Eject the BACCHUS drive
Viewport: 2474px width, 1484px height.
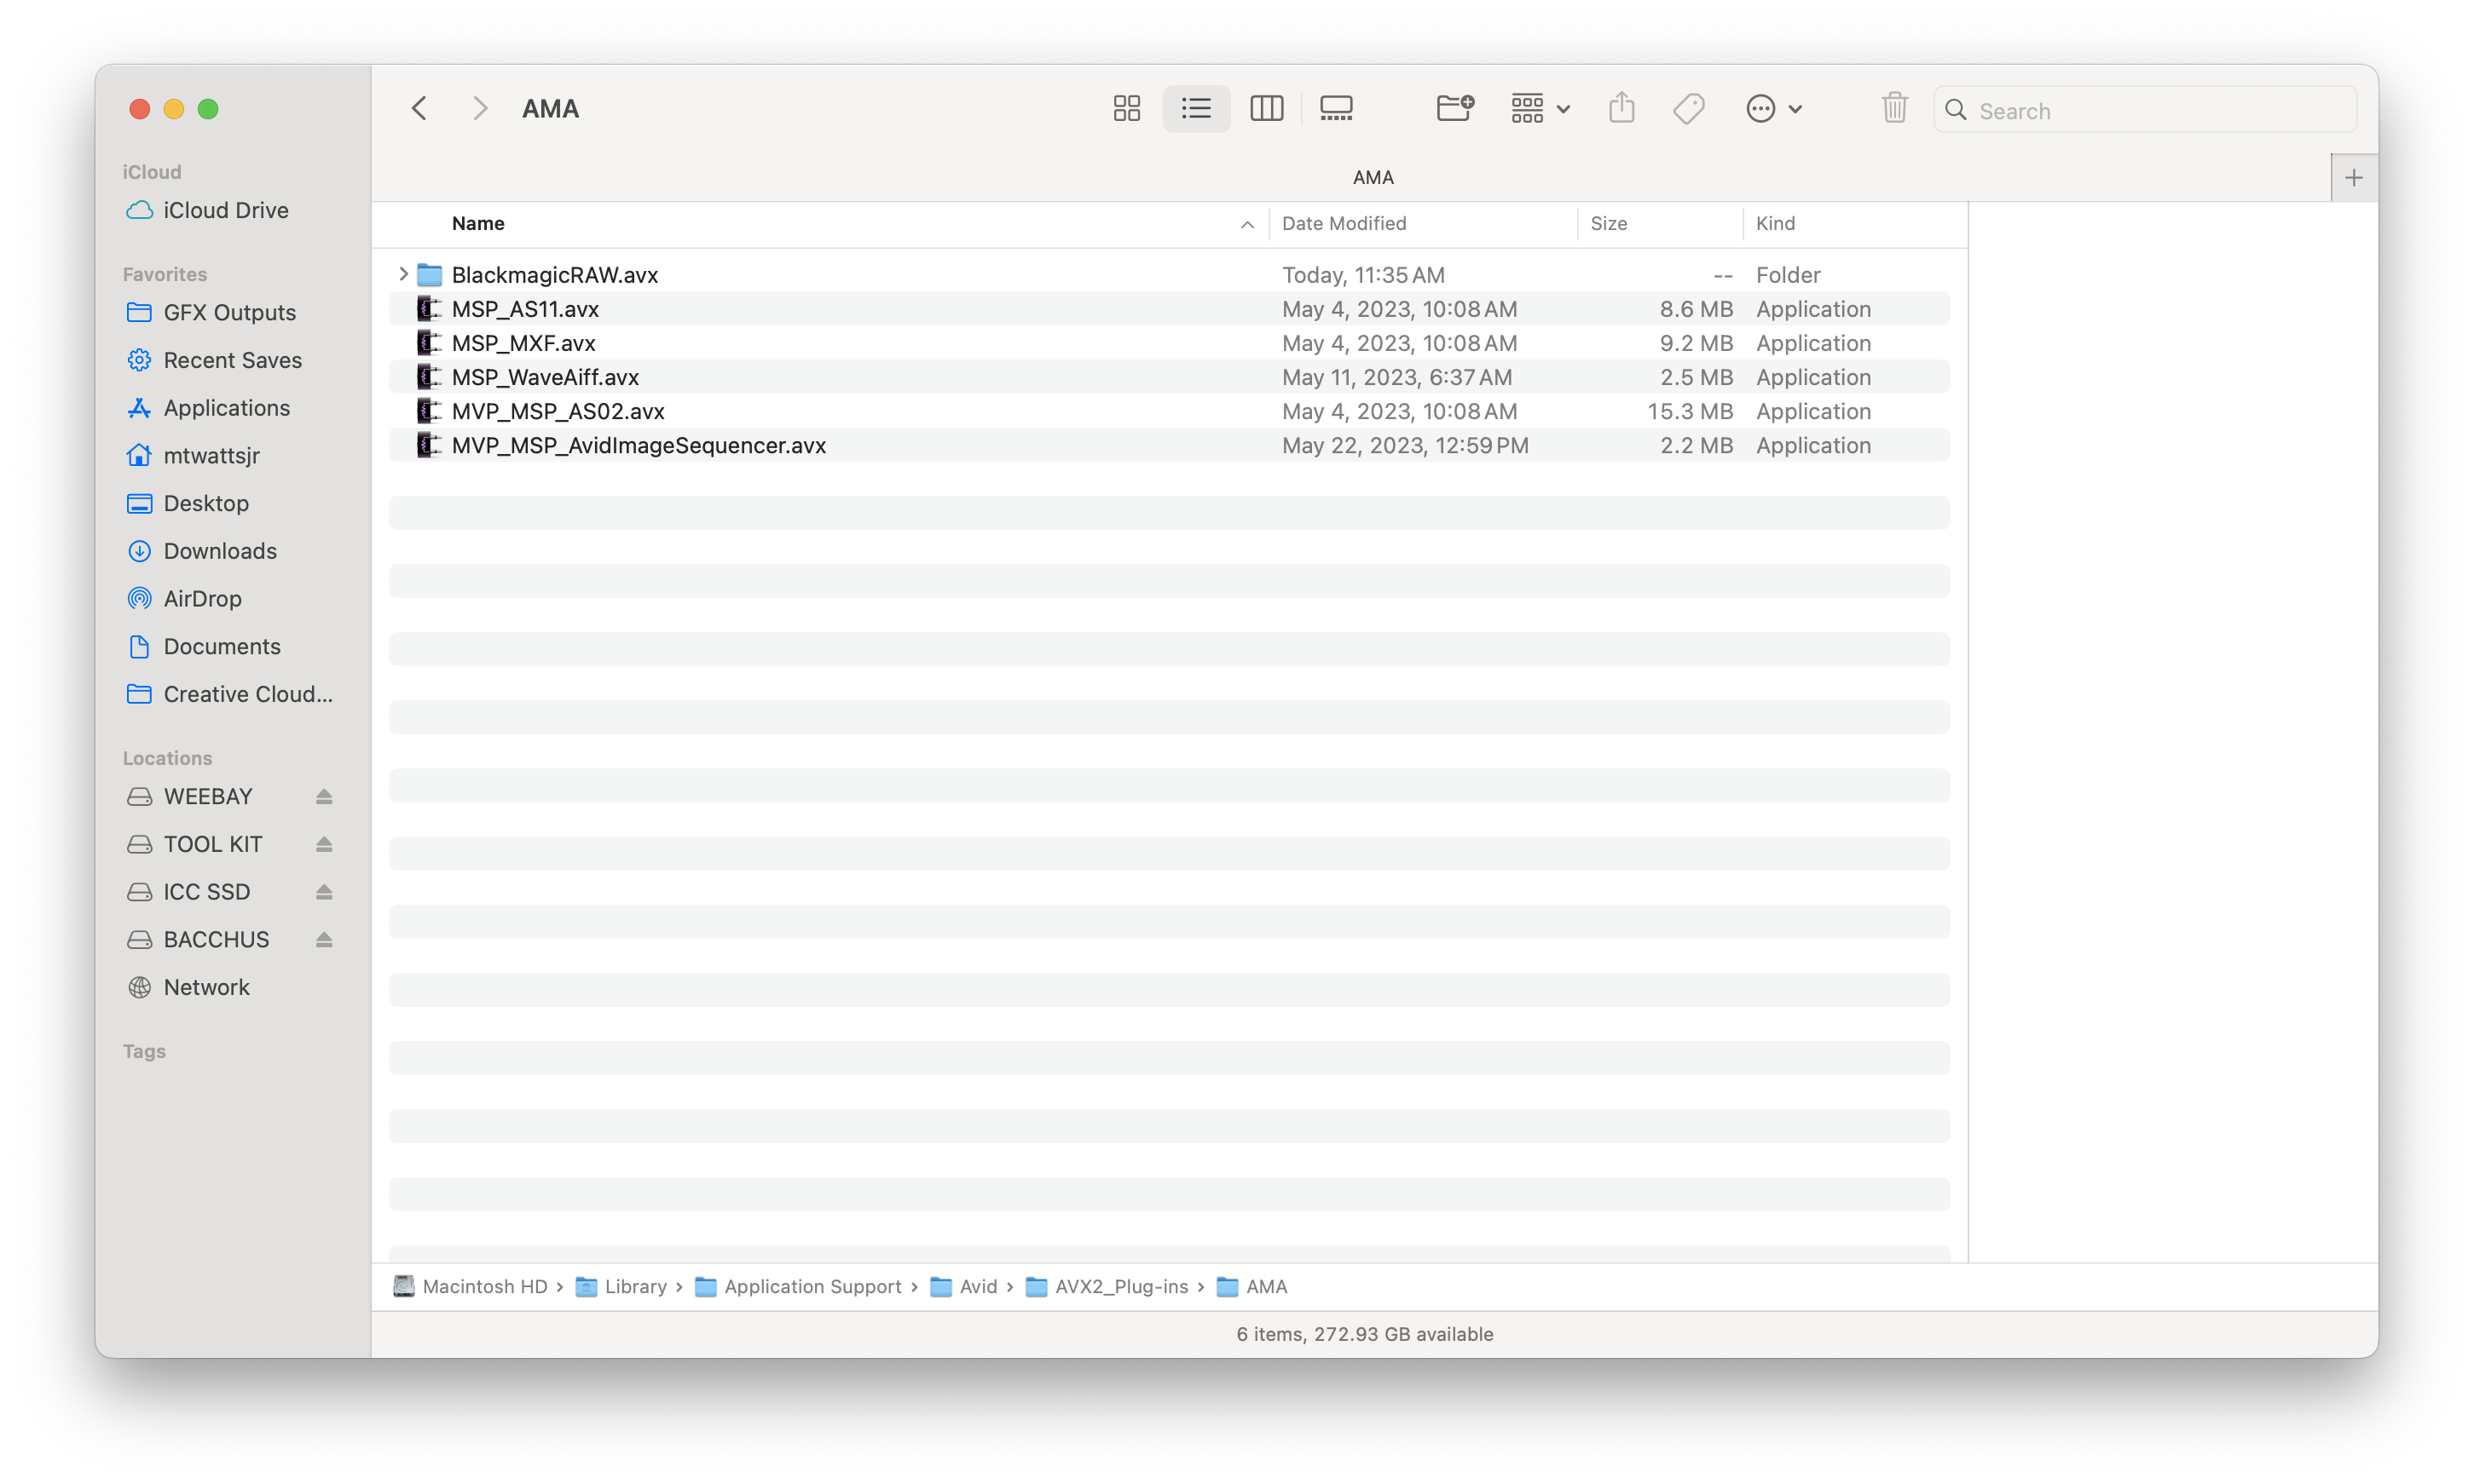coord(323,939)
